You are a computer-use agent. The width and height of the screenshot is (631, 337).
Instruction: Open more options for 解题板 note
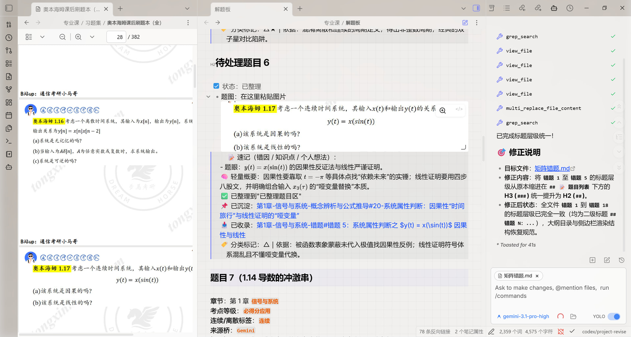click(x=477, y=23)
